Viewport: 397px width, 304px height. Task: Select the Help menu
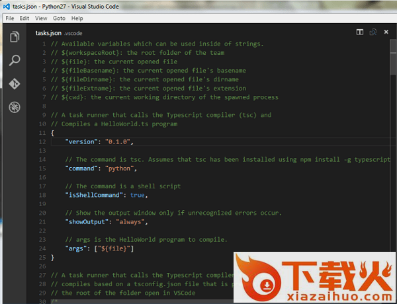[x=77, y=19]
